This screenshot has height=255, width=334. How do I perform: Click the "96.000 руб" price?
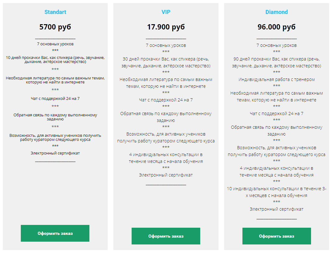click(x=276, y=27)
